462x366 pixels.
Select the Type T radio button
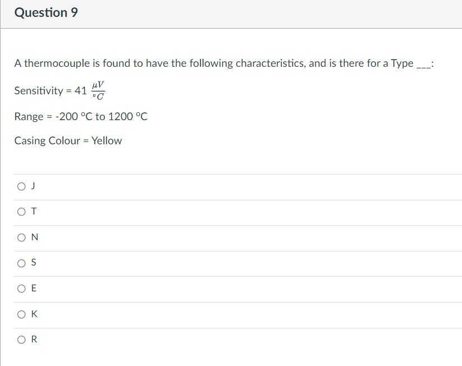click(21, 212)
